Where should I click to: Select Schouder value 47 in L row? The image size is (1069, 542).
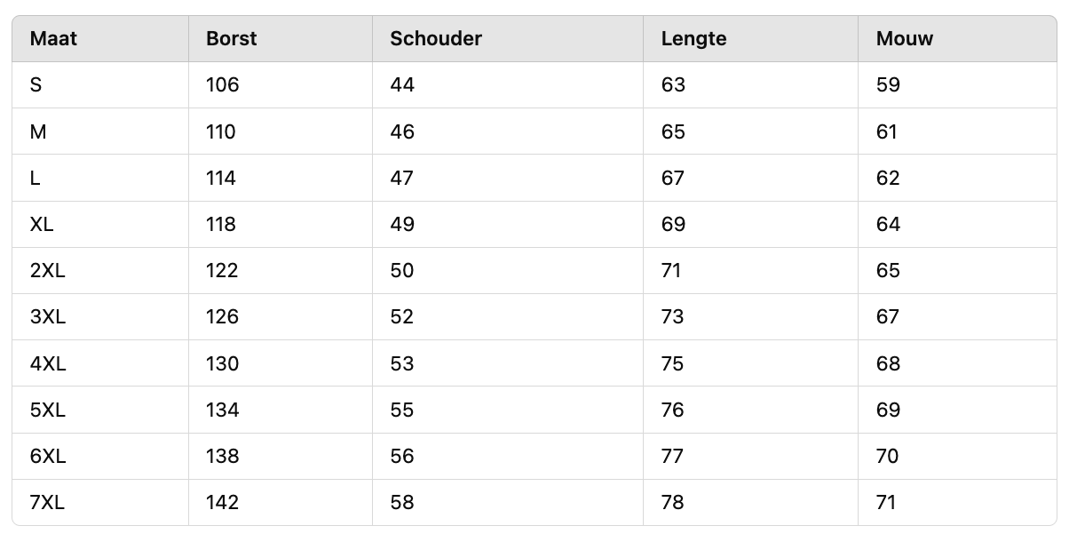(402, 179)
